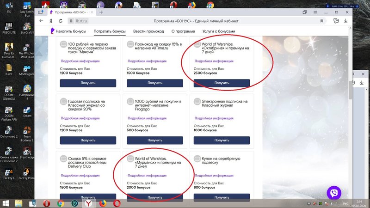Switch to Yandex Browser taskbar icon
370x208 pixels.
click(88, 203)
